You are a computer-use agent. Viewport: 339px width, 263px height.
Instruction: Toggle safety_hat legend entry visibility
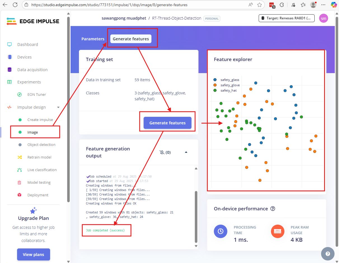[228, 90]
